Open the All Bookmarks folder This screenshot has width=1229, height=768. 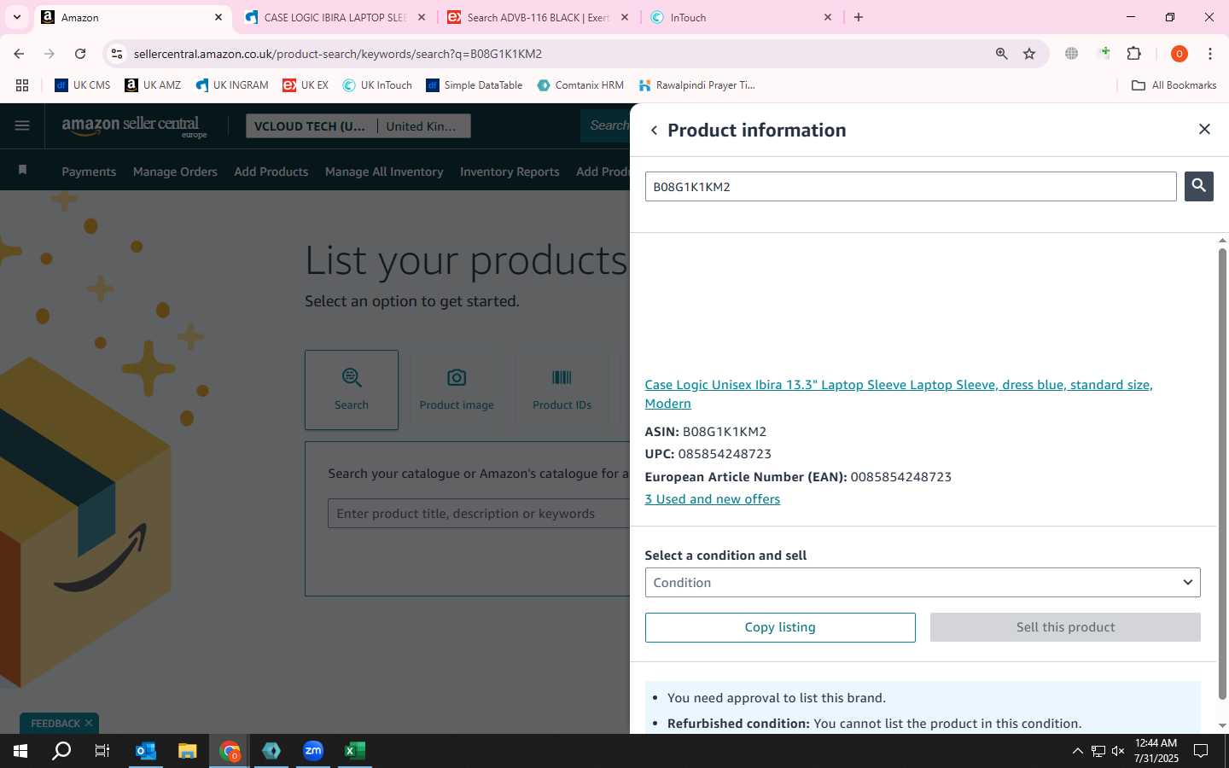(1174, 85)
